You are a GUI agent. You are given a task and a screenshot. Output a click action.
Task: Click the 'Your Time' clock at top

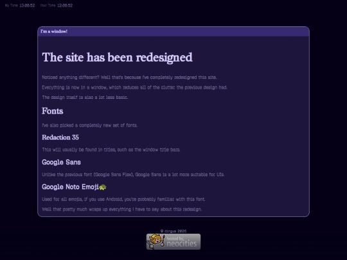(x=56, y=6)
